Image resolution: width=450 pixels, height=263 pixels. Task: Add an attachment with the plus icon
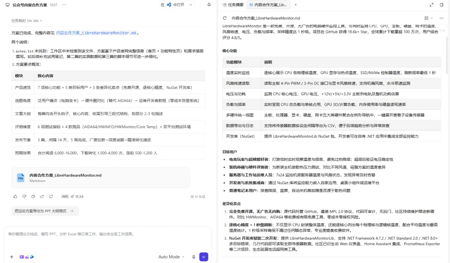[x=12, y=257]
